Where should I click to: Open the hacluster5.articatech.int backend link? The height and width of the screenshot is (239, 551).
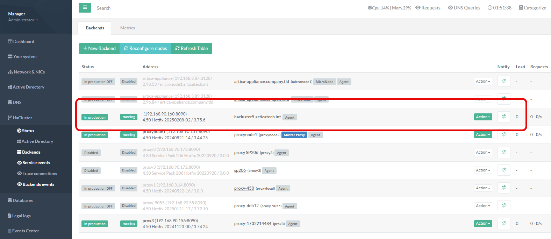[257, 117]
